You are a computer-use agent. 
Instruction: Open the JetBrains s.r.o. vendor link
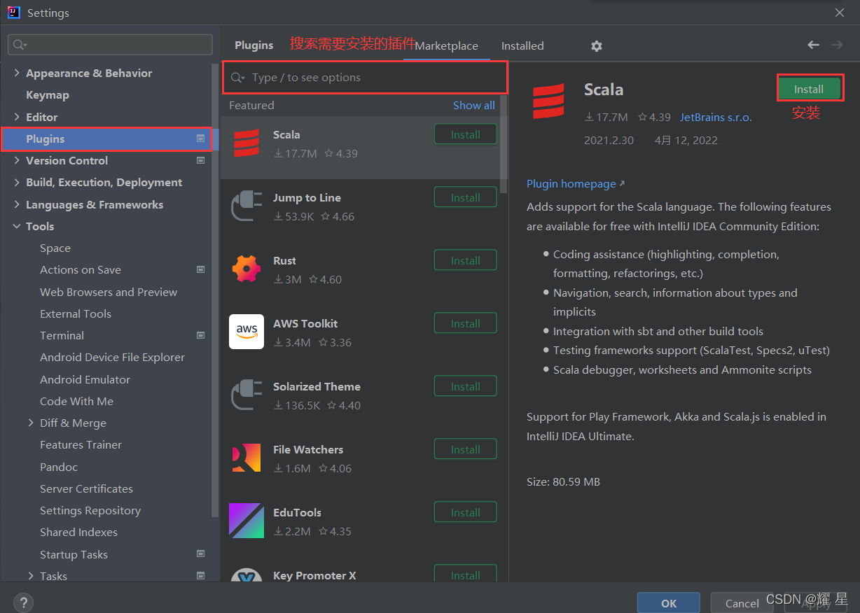pos(716,117)
